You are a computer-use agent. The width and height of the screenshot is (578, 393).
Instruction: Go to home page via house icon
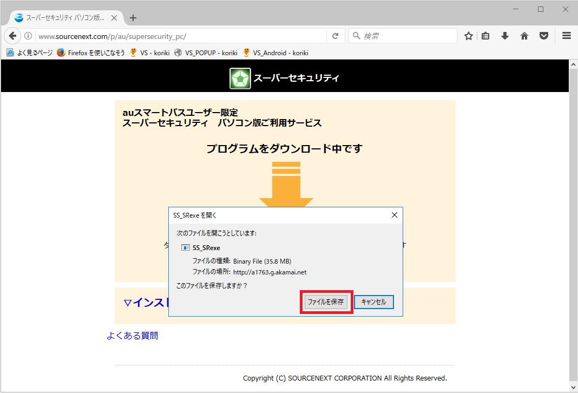[x=524, y=36]
